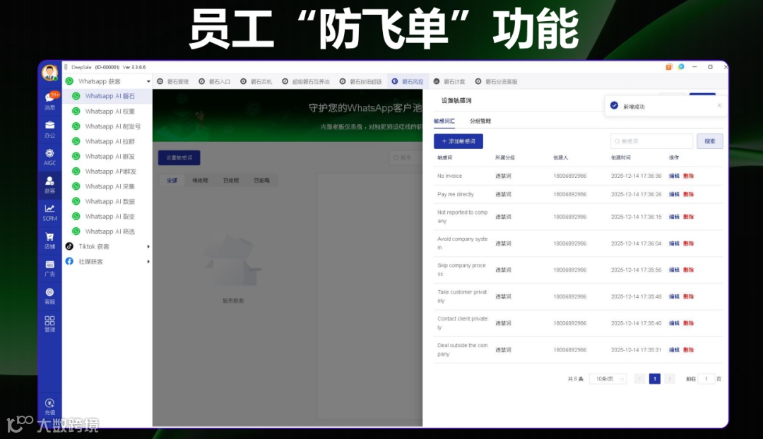Viewport: 763px width, 439px height.
Task: Click the 搜索 search button
Action: [710, 141]
